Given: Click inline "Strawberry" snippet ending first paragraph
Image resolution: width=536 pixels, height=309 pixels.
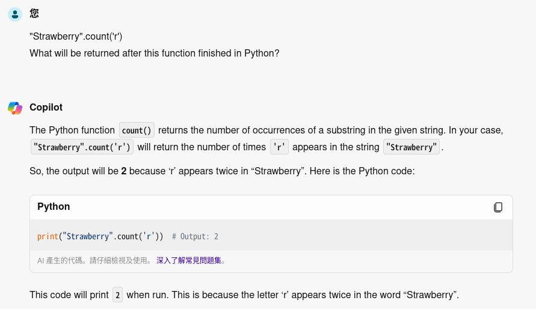Looking at the screenshot, I should [x=411, y=147].
